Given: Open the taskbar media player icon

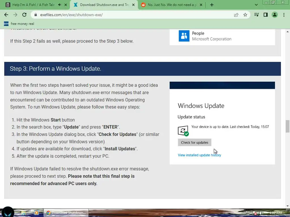Looking at the screenshot, I should [x=37, y=213].
